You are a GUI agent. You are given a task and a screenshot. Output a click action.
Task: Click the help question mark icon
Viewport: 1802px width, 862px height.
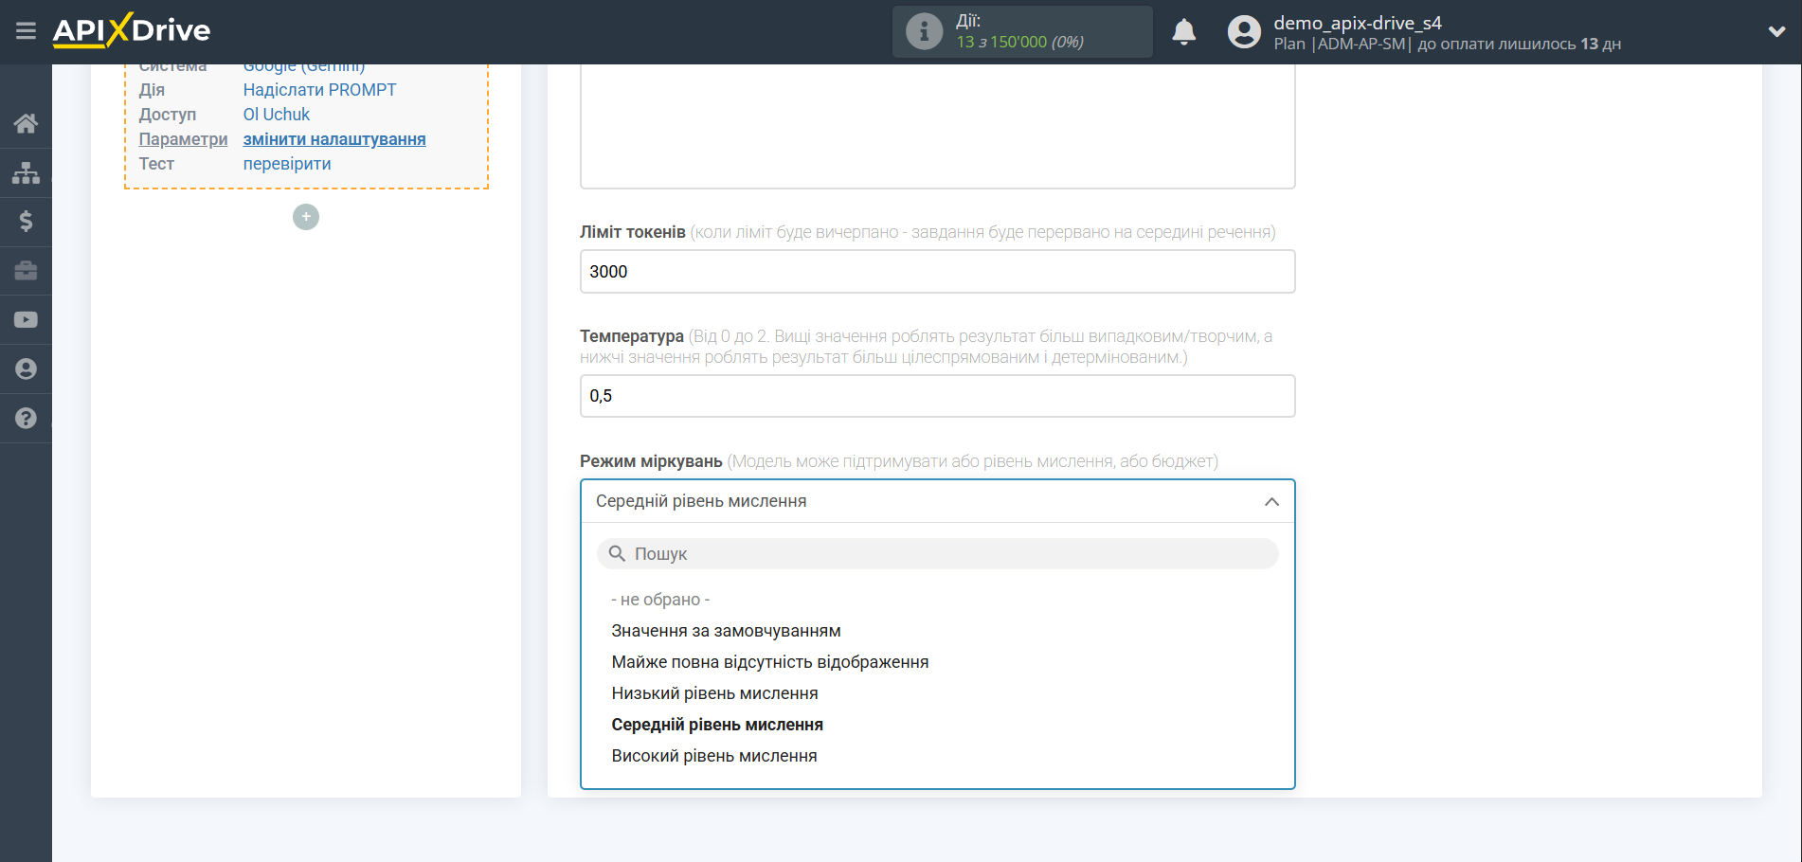point(26,419)
